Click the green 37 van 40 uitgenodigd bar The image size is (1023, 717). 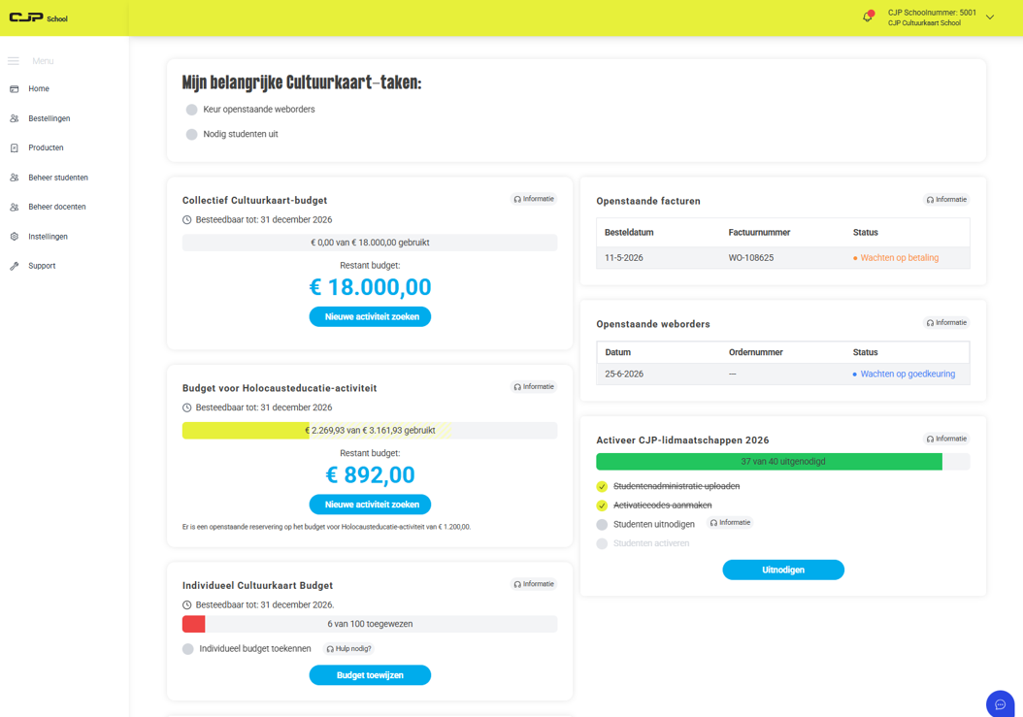(783, 461)
